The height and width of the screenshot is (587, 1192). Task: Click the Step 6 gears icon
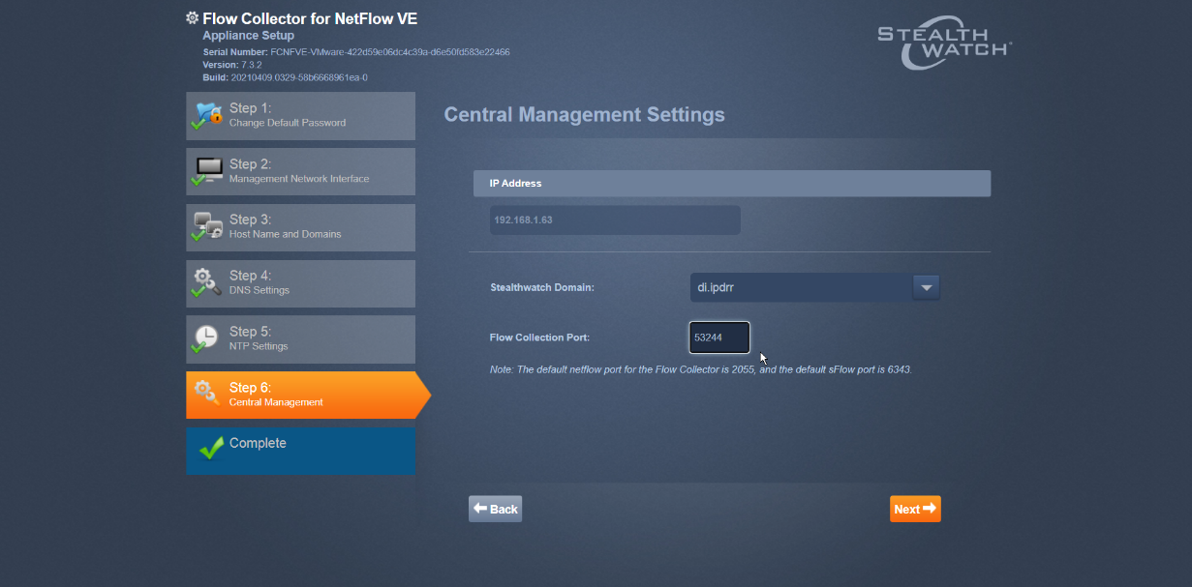point(207,394)
